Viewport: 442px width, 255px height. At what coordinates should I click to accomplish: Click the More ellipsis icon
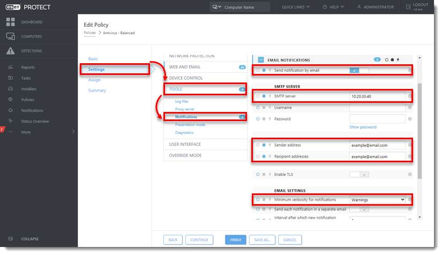coord(10,132)
